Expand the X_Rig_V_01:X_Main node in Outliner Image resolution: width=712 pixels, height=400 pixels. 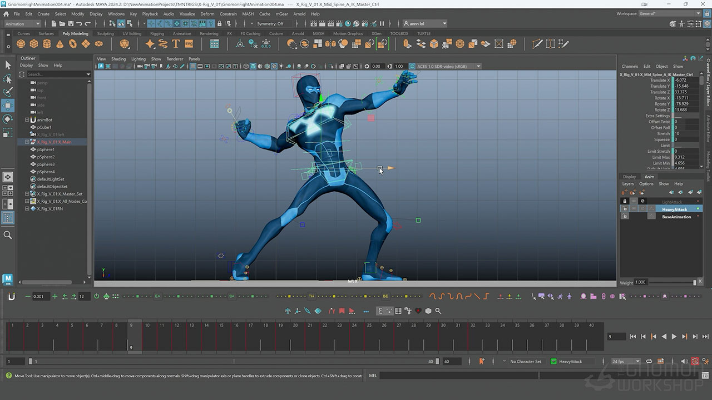point(27,142)
